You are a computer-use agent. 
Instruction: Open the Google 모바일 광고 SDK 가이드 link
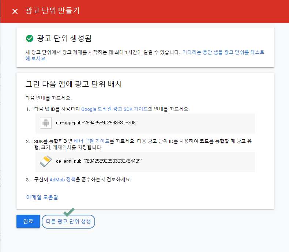[x=115, y=109]
